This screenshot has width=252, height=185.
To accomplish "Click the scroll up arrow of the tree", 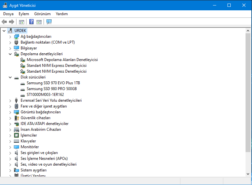I will (248, 31).
